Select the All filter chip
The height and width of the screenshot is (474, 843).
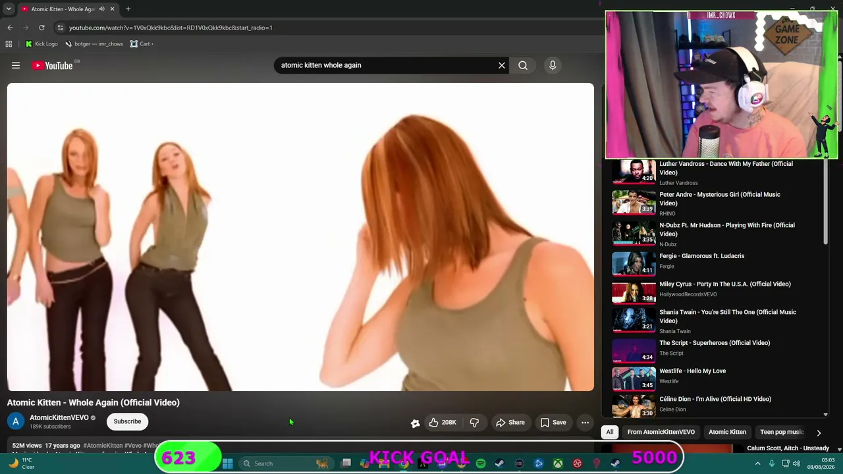coord(610,432)
